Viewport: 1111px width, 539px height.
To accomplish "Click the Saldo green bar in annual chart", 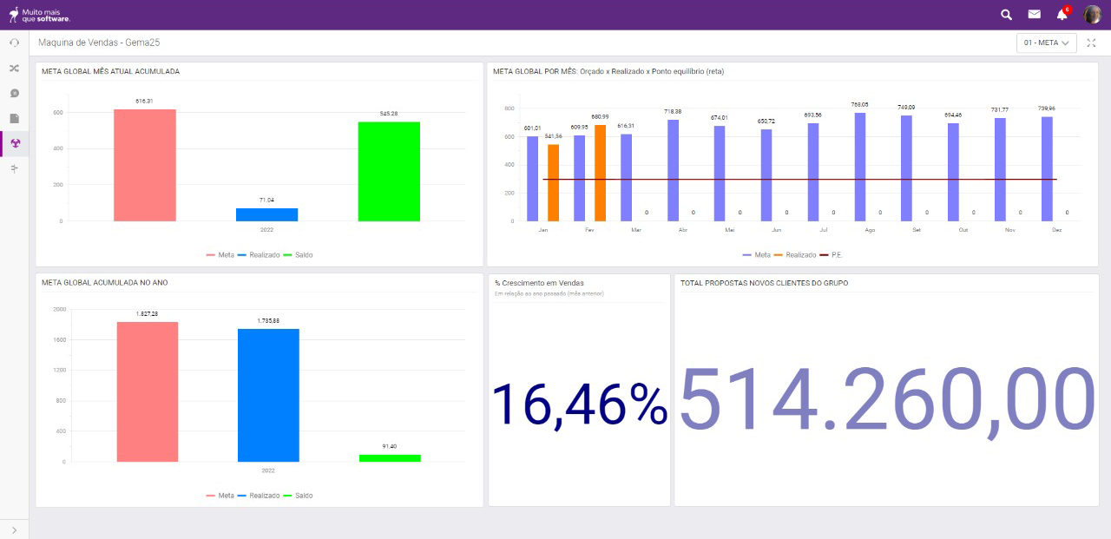I will (388, 456).
